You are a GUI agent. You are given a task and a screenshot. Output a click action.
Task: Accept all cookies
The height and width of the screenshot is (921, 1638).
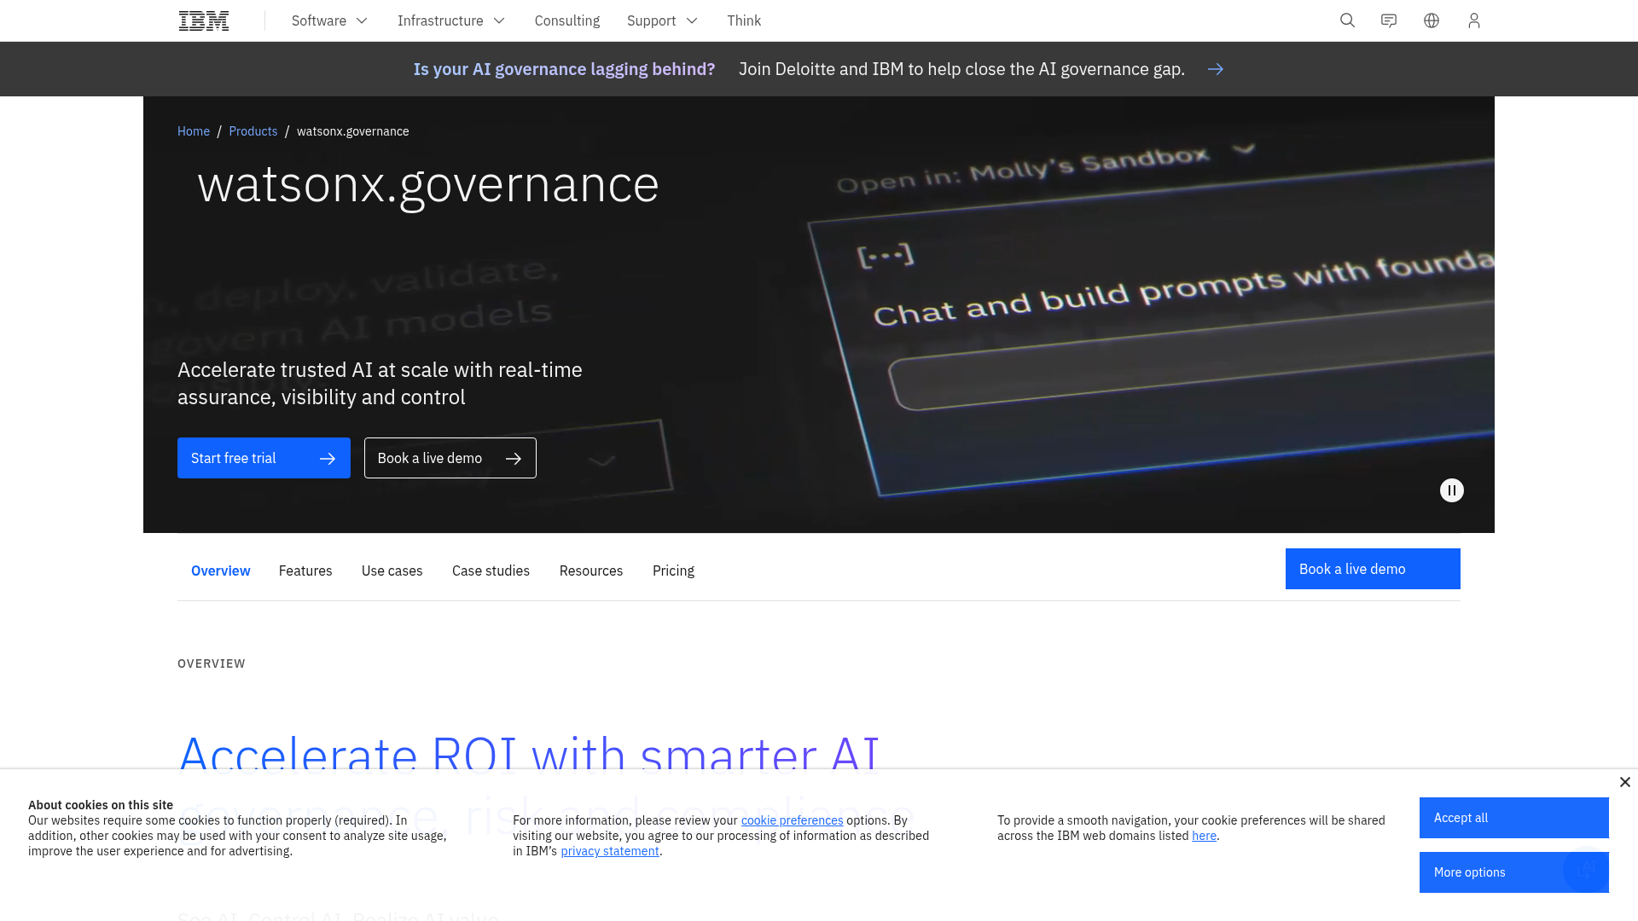tap(1514, 818)
